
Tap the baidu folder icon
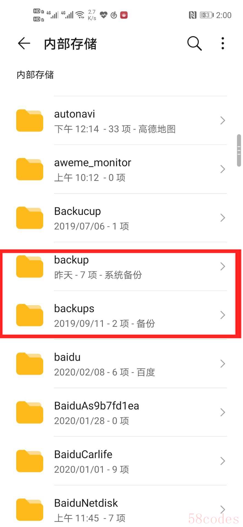30,364
